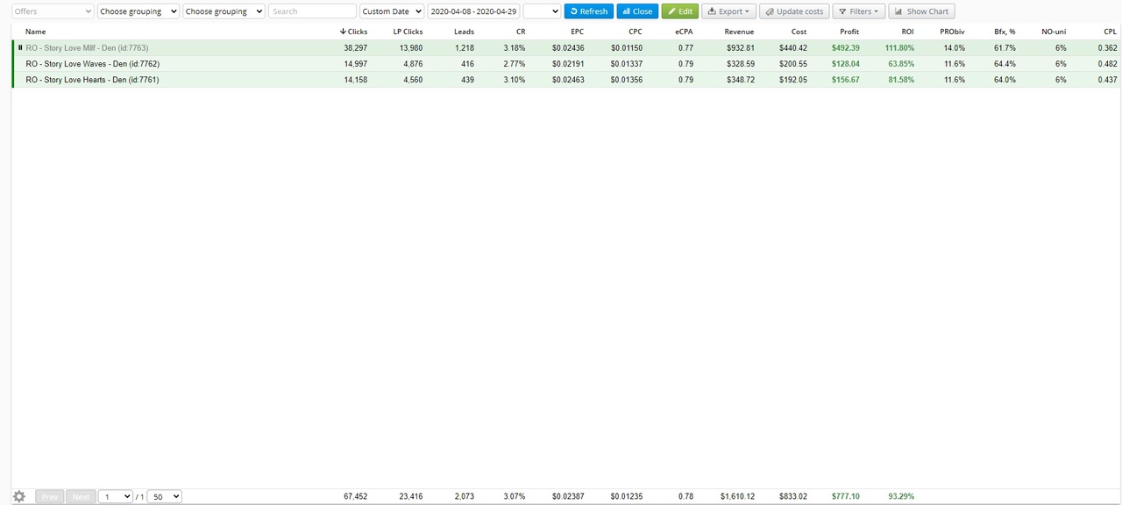Open the empty dropdown next to date range
The height and width of the screenshot is (505, 1122).
point(542,11)
